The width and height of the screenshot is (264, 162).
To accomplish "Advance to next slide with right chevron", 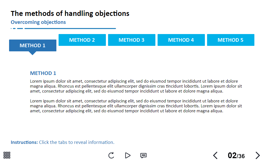I will (x=258, y=155).
